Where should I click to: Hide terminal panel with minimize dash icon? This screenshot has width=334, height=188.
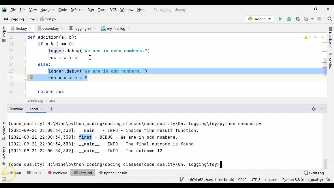(323, 109)
